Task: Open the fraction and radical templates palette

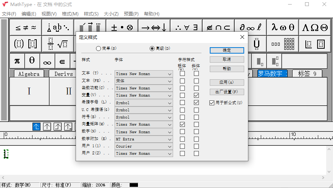Action: 58,44
